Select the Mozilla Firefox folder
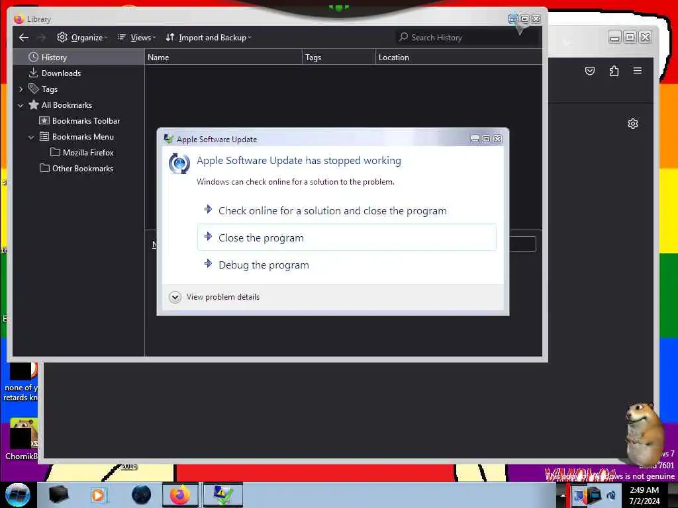The width and height of the screenshot is (678, 508). tap(82, 153)
